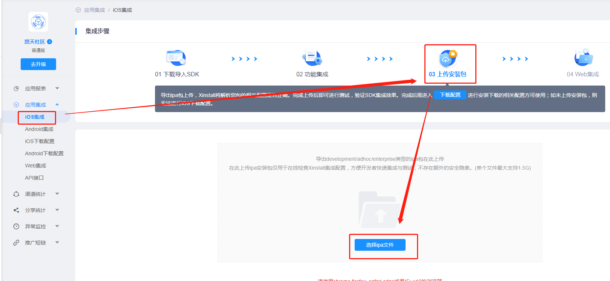Click the 推广短链 link icon
The height and width of the screenshot is (281, 610).
tap(16, 243)
